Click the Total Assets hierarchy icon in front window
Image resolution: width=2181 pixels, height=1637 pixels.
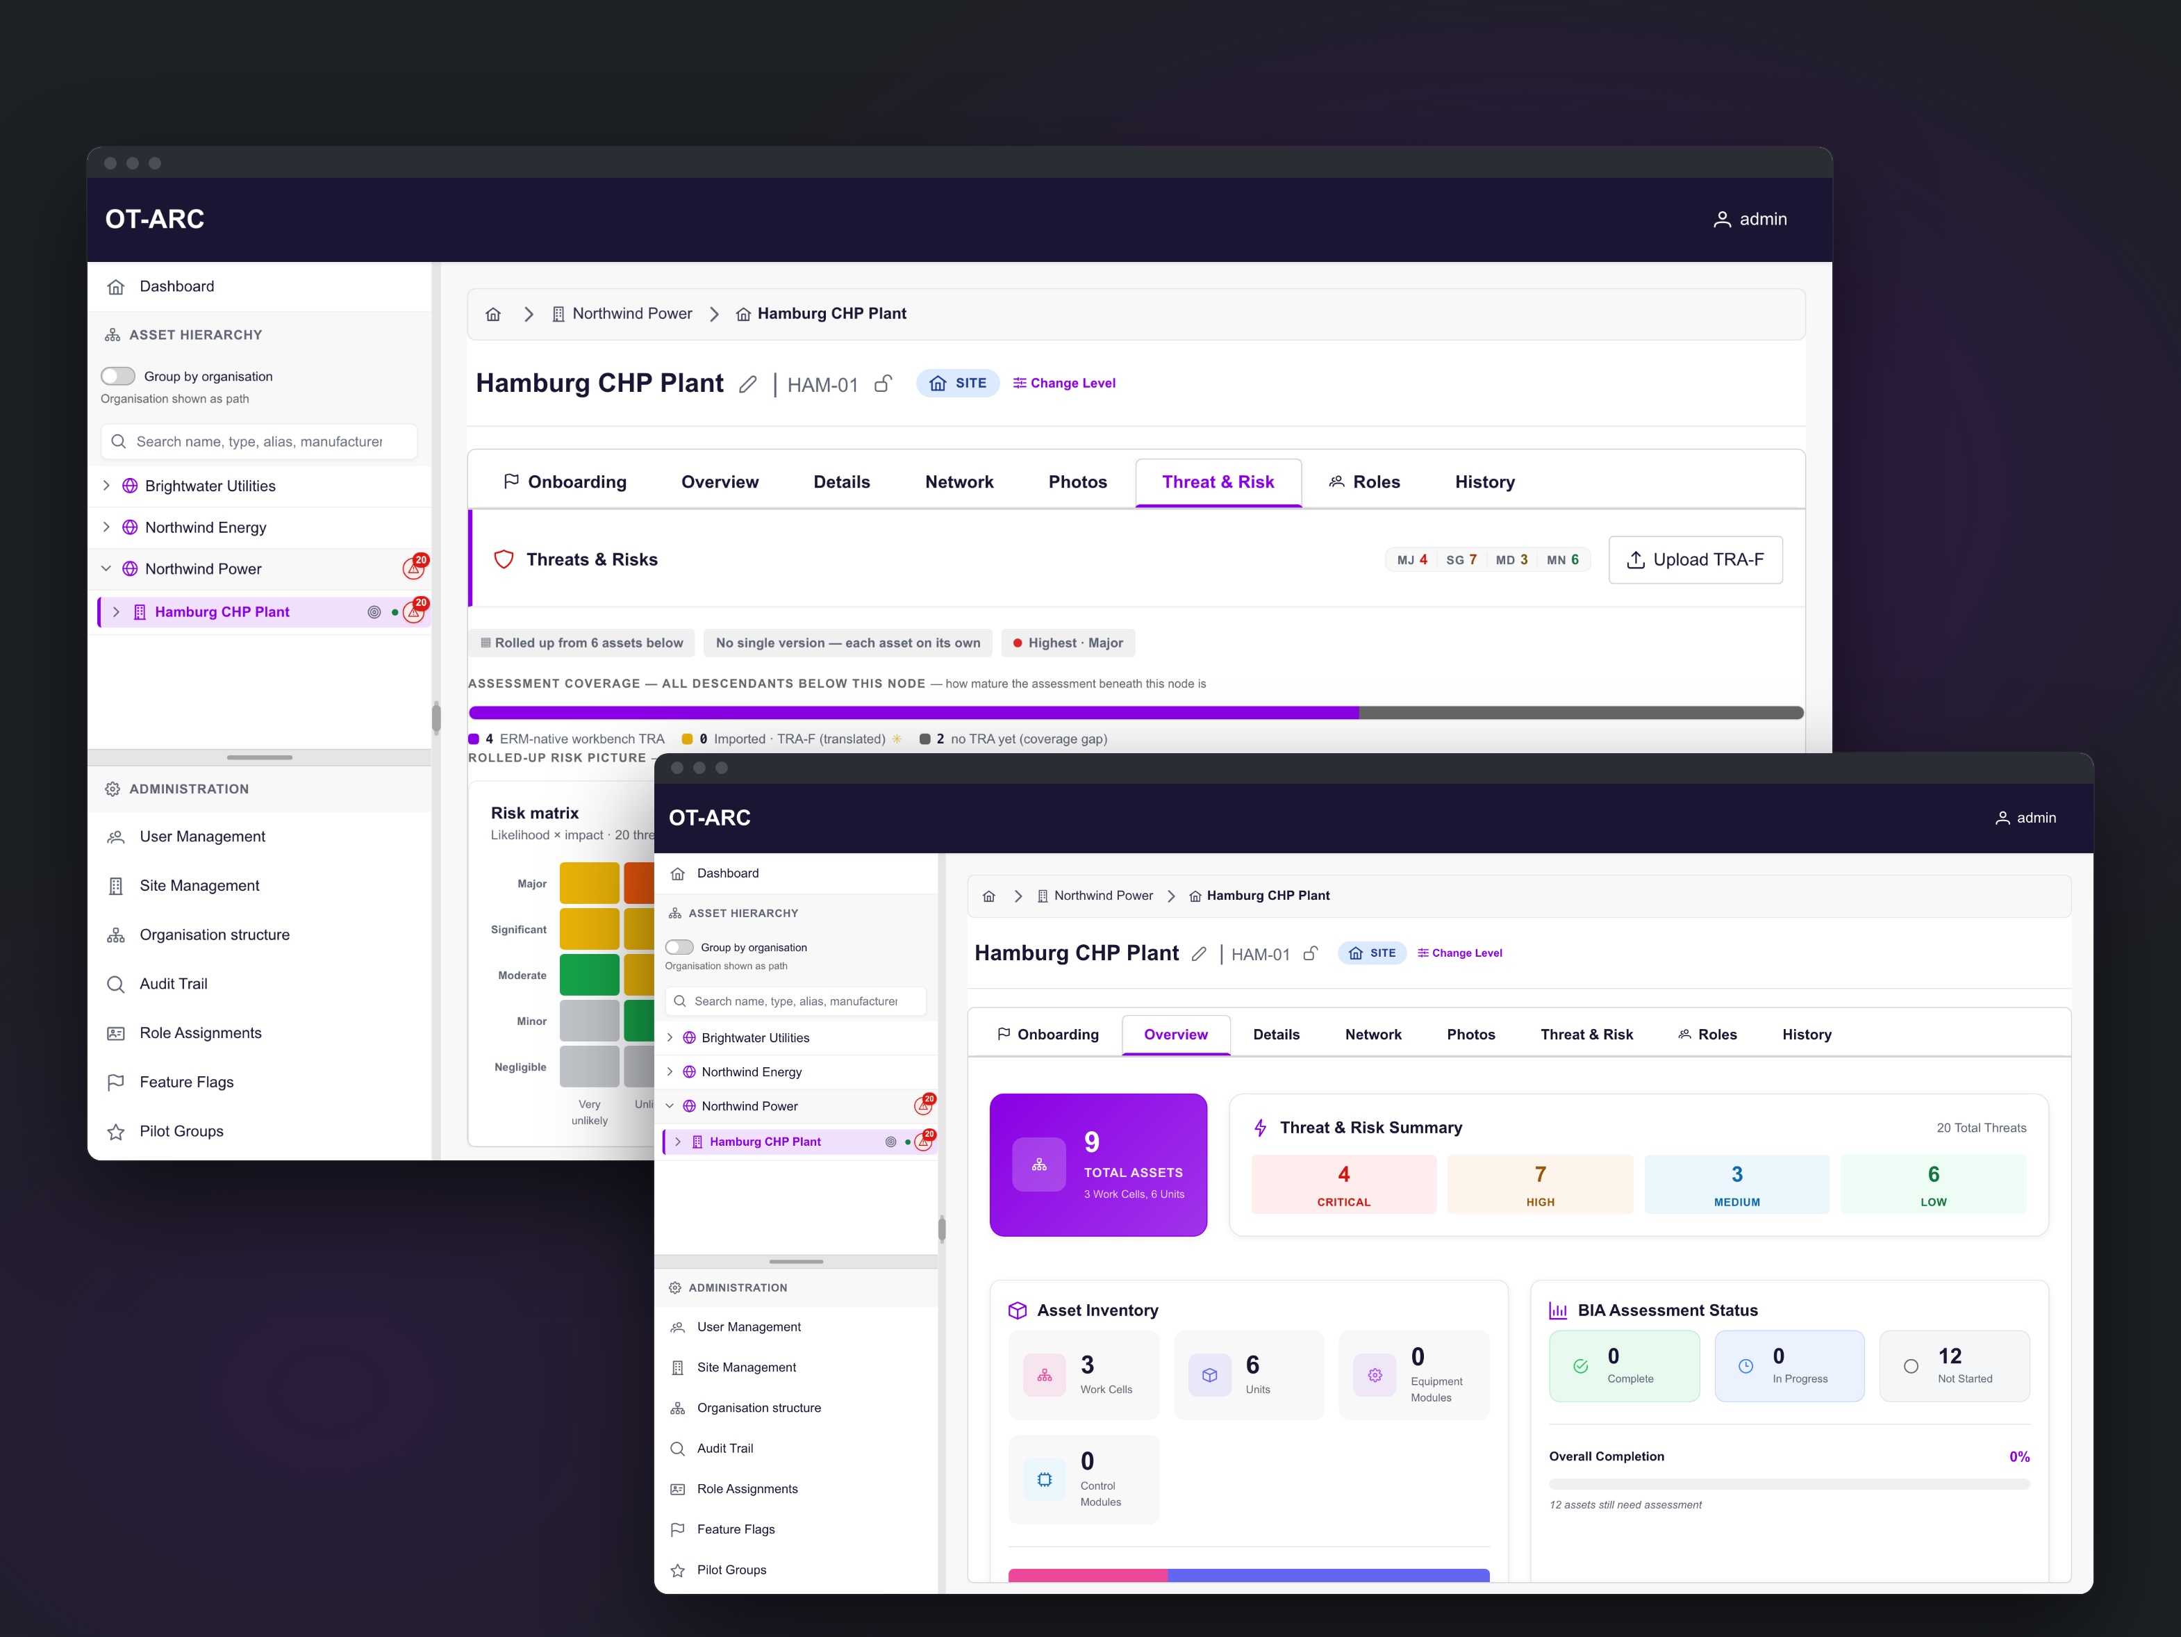(x=1039, y=1165)
